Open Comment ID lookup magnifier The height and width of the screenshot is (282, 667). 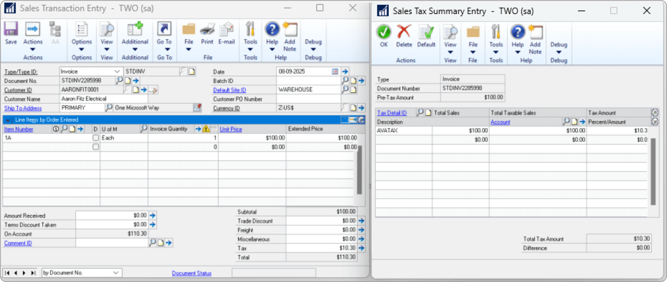(153, 243)
